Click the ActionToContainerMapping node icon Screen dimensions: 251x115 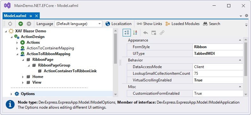(x=23, y=48)
